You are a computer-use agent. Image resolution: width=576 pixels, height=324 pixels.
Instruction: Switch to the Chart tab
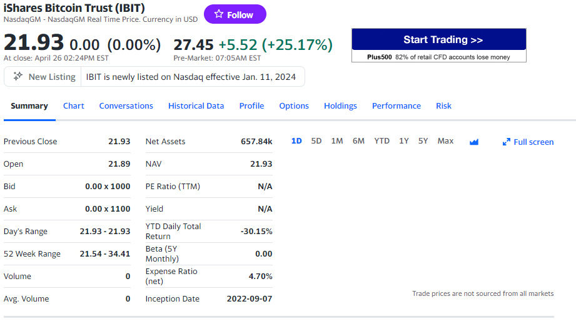point(73,106)
